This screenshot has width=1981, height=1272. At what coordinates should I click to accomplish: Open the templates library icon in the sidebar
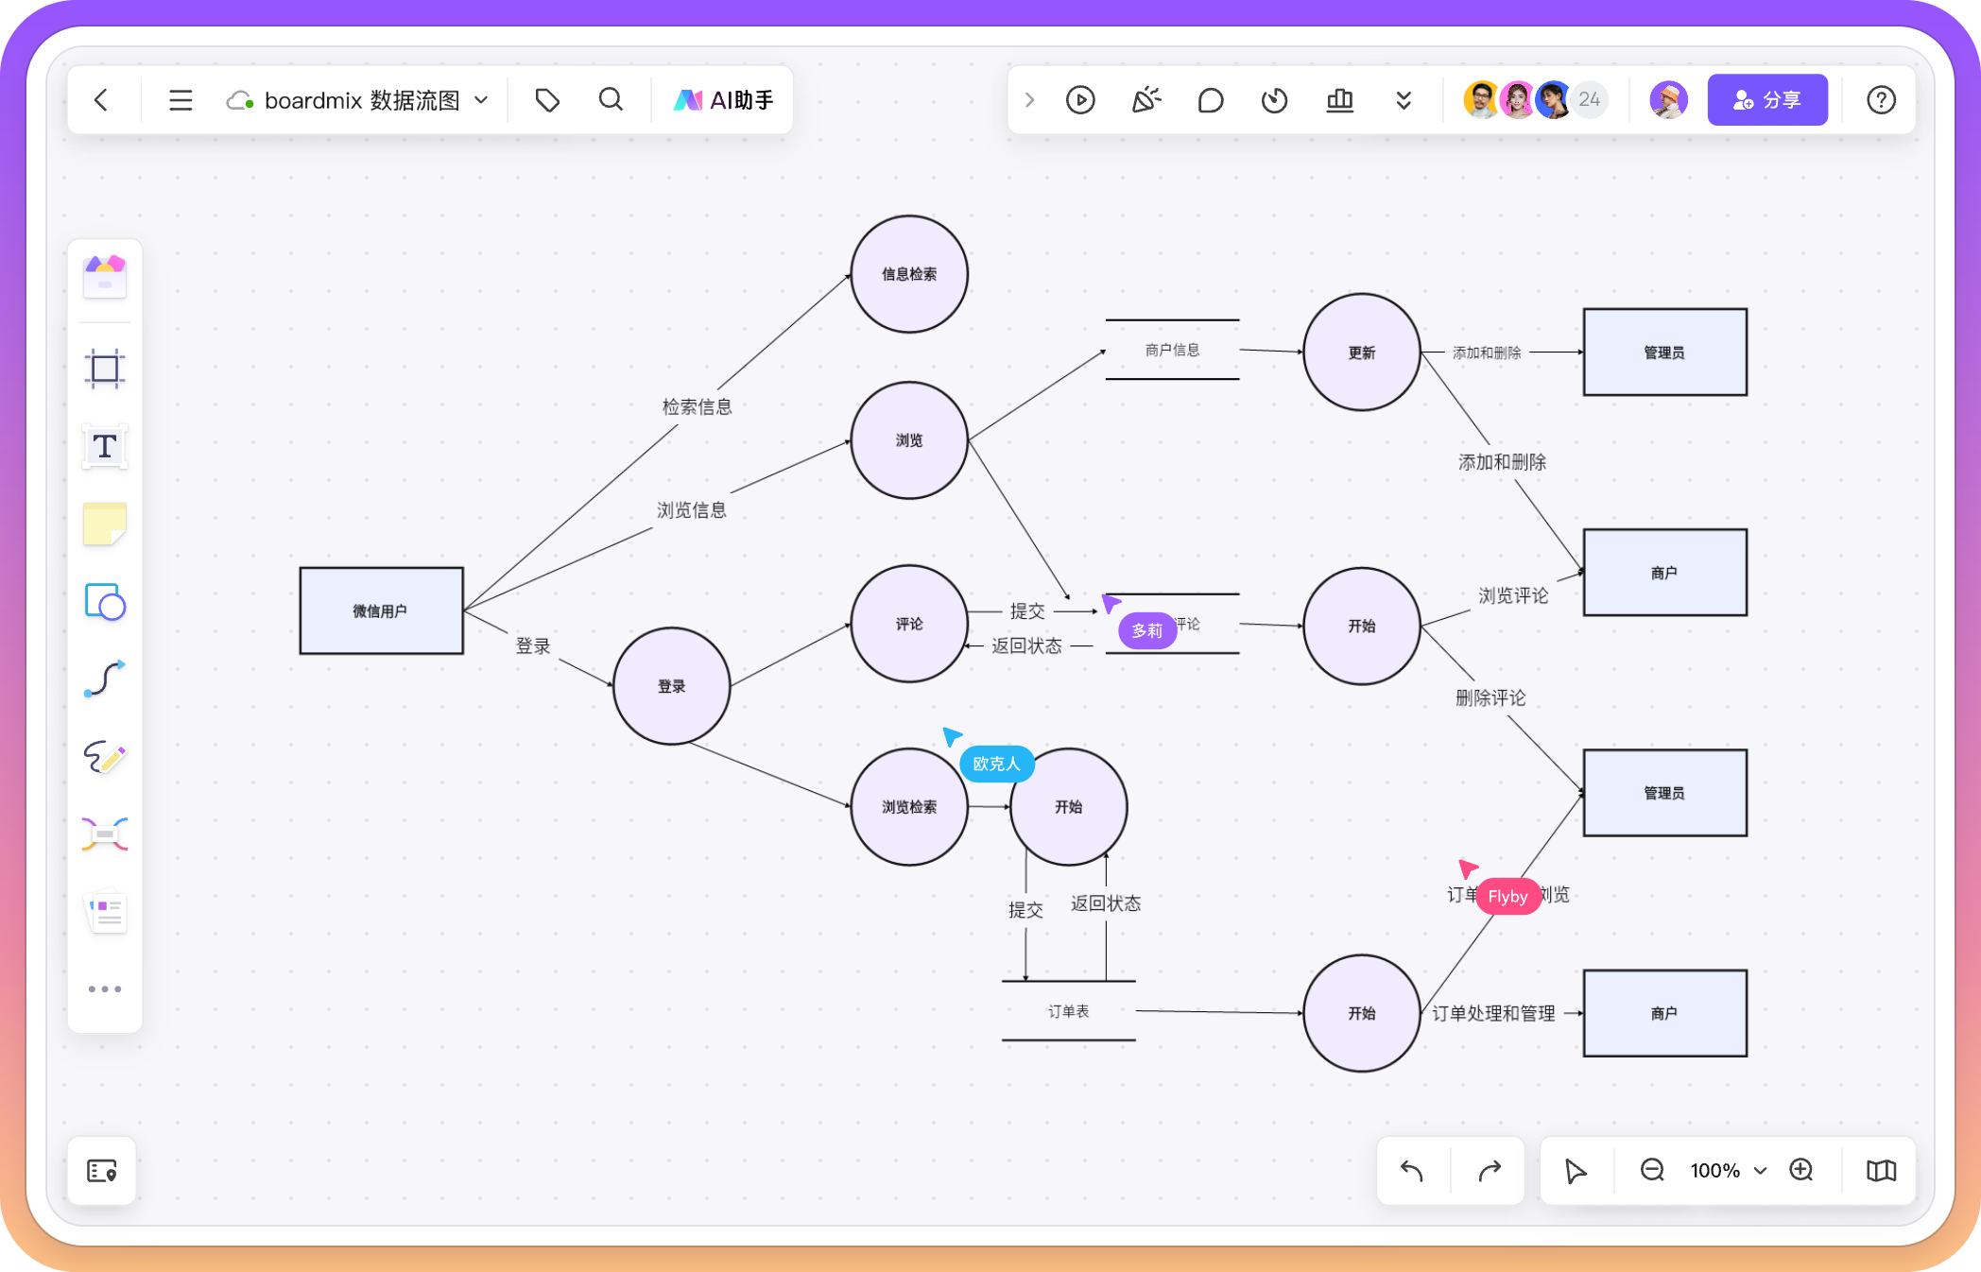tap(105, 277)
